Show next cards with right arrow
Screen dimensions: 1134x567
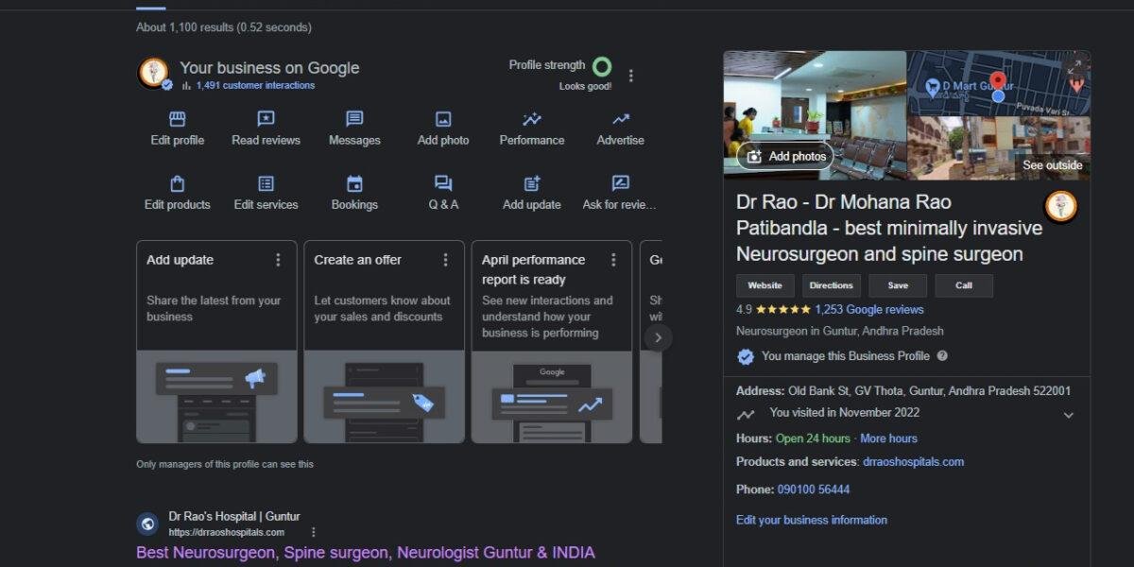click(659, 337)
